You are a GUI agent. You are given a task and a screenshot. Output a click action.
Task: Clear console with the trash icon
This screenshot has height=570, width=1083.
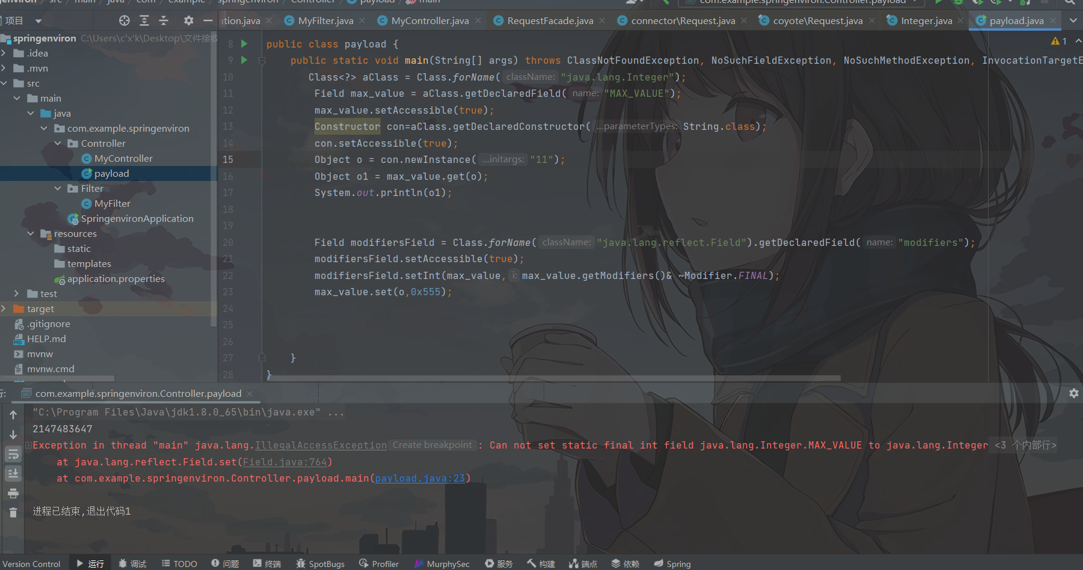tap(13, 513)
